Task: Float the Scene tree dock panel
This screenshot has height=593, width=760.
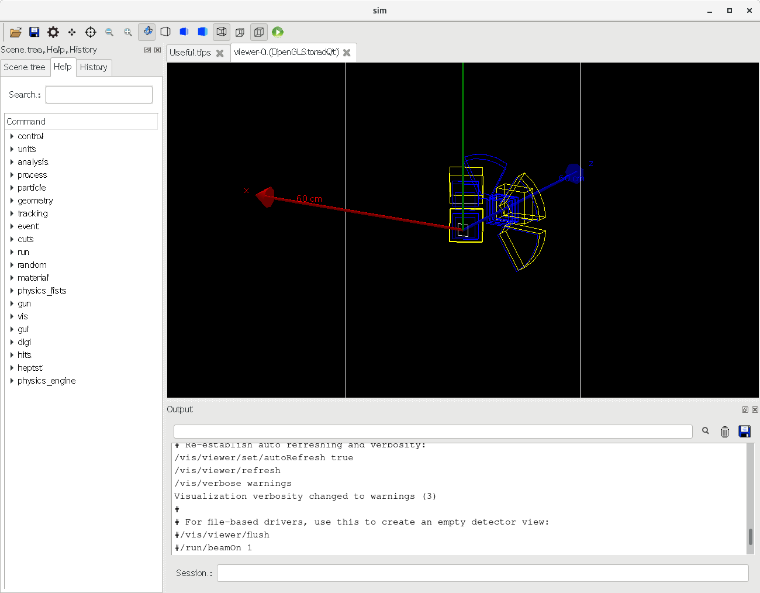Action: (x=147, y=50)
